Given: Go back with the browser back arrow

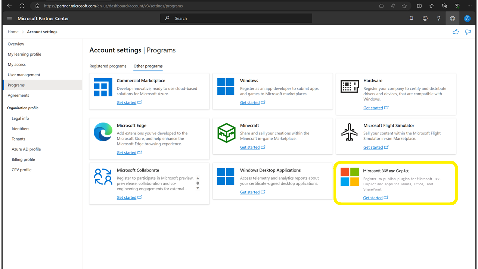Looking at the screenshot, I should click(x=9, y=6).
